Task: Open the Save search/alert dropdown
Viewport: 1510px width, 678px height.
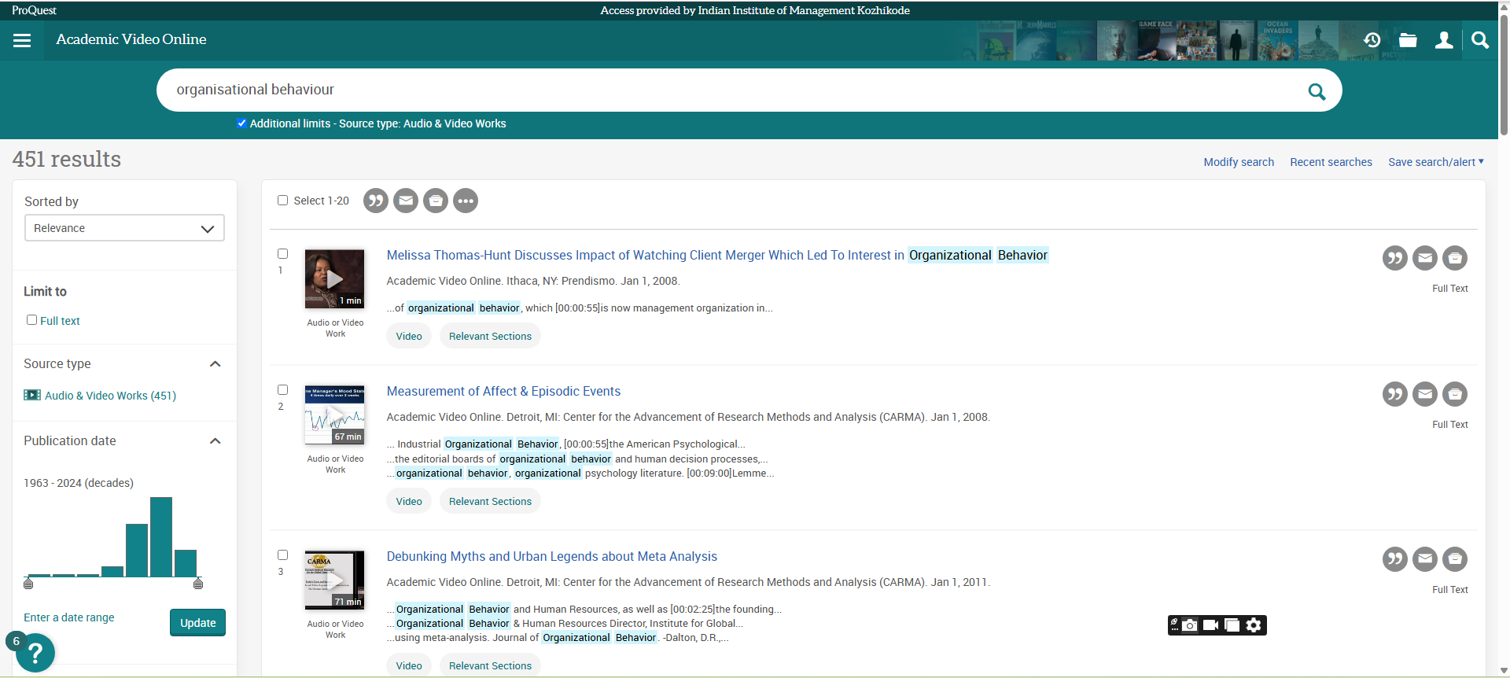Action: coord(1435,162)
